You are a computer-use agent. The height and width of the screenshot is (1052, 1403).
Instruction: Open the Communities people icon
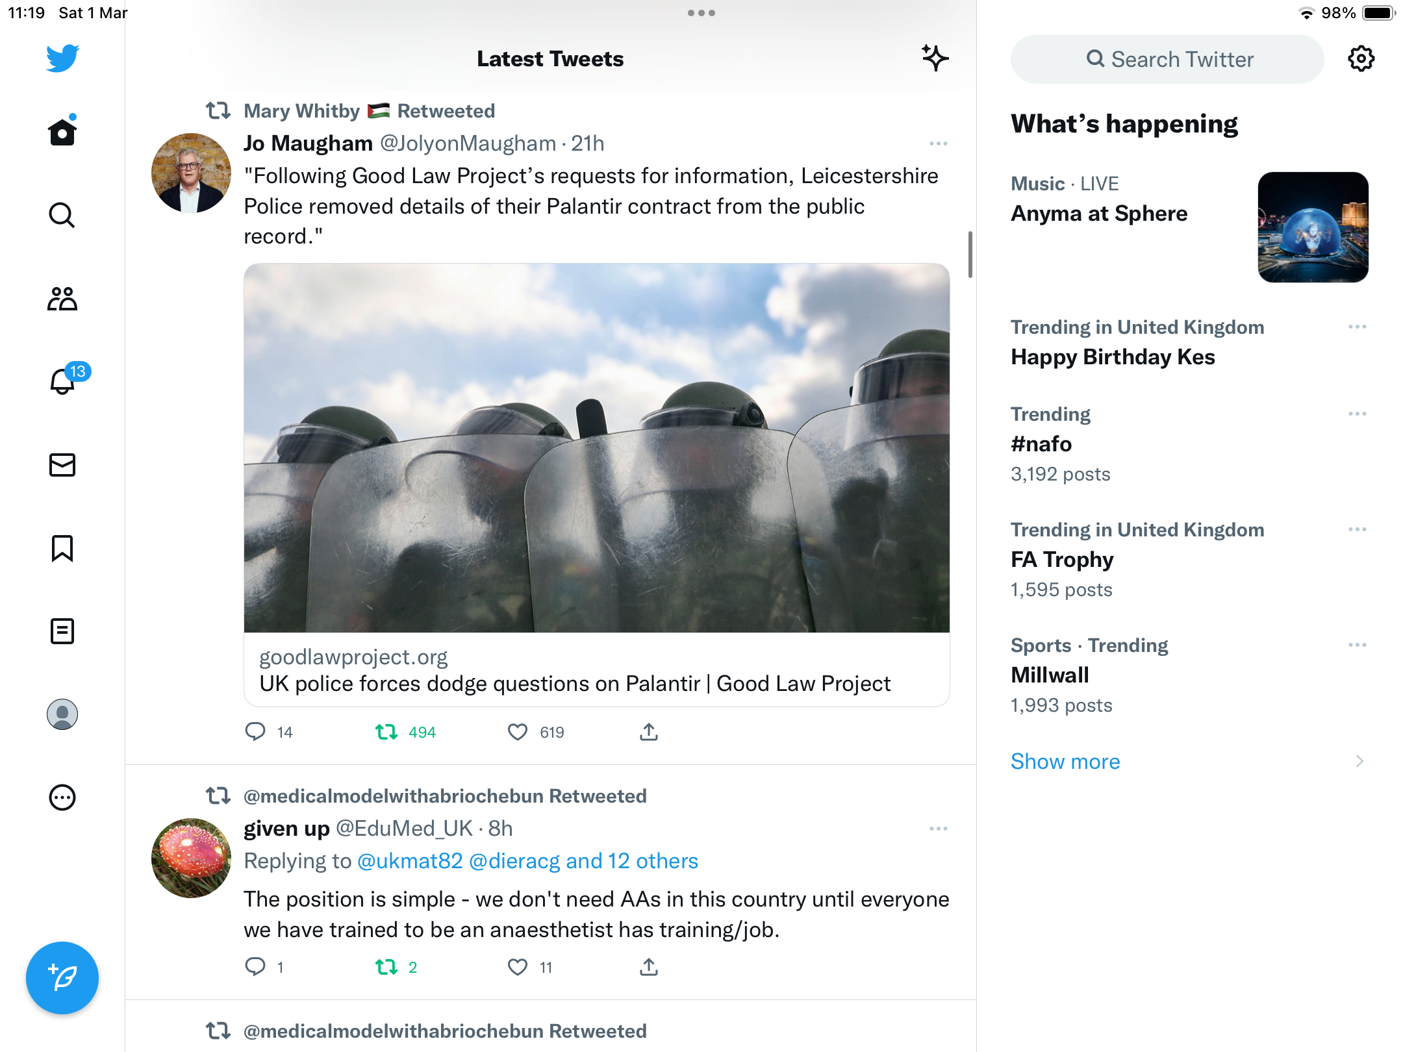[62, 299]
